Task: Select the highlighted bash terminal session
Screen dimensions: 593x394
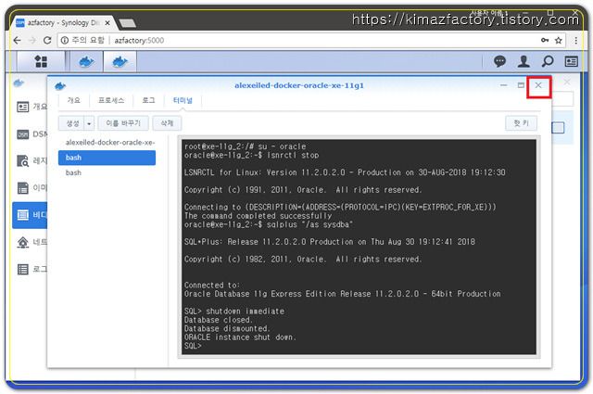Action: (x=107, y=158)
